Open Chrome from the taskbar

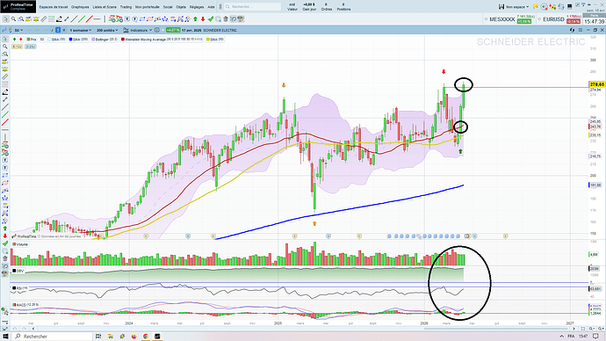(x=146, y=337)
